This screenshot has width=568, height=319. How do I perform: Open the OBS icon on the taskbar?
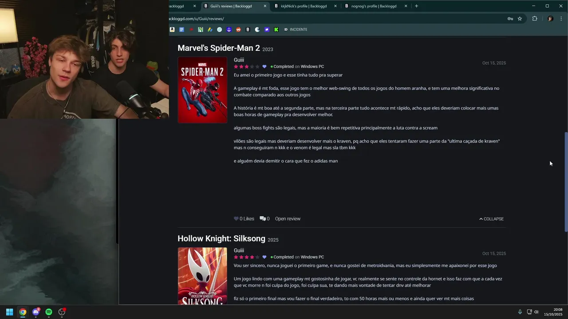pyautogui.click(x=62, y=312)
